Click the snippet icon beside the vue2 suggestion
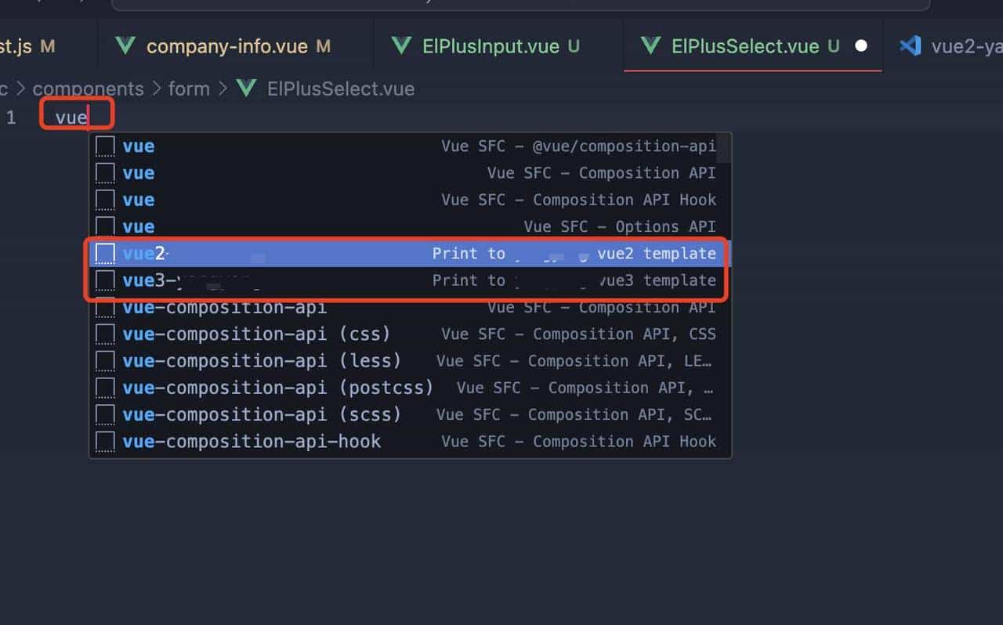The height and width of the screenshot is (625, 1003). 104,252
